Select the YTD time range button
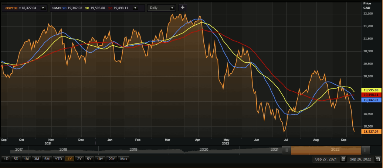383x168 pixels. point(58,159)
